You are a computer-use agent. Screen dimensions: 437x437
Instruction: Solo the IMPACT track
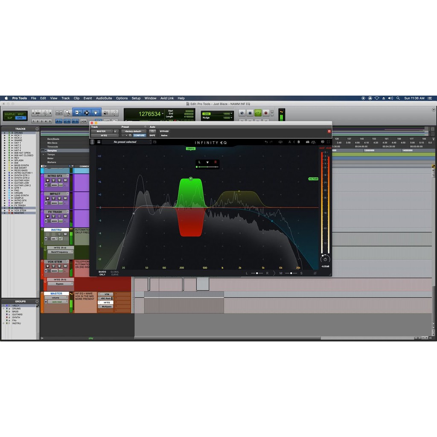59,198
